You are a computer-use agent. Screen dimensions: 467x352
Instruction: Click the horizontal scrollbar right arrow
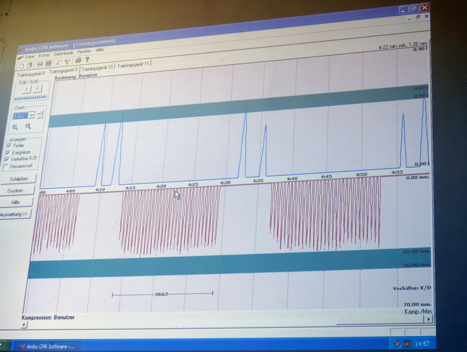[430, 320]
